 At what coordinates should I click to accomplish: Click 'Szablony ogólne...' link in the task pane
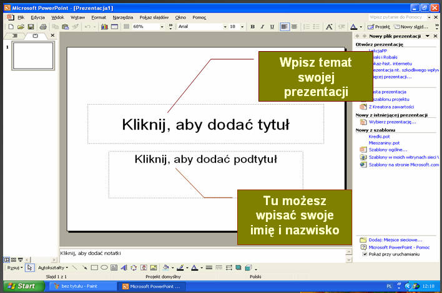point(388,150)
